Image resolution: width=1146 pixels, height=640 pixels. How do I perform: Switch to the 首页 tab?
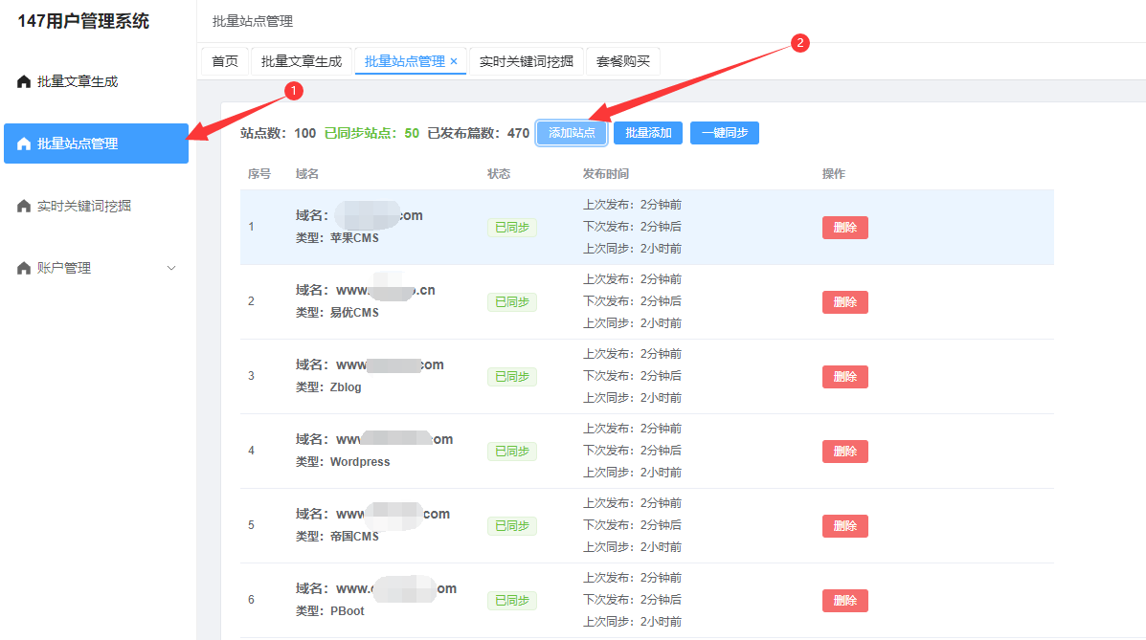click(225, 61)
